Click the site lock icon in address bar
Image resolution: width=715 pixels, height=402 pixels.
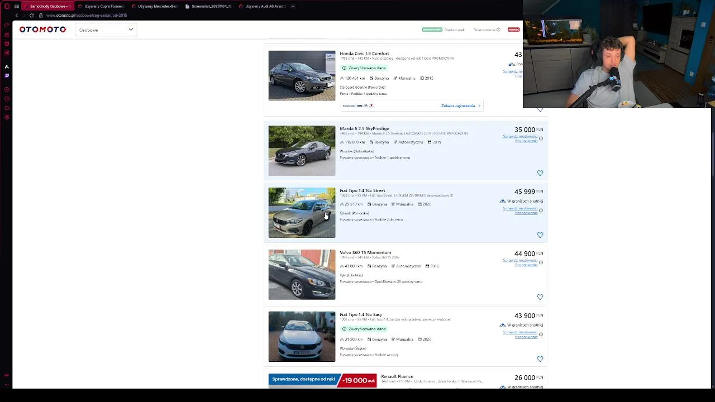click(41, 15)
